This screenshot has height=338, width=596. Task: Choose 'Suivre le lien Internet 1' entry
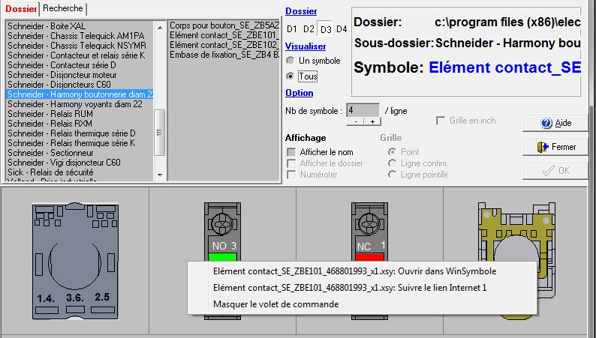[350, 288]
